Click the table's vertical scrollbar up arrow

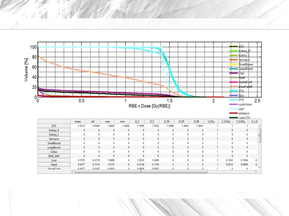(260, 126)
